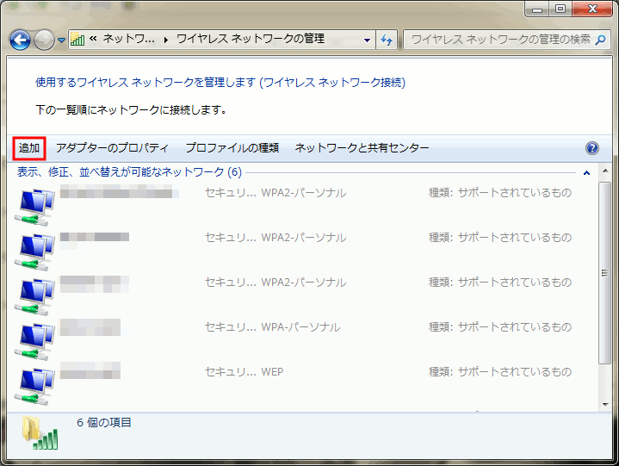The height and width of the screenshot is (466, 619).
Task: Expand the address bar history dropdown
Action: click(x=368, y=40)
